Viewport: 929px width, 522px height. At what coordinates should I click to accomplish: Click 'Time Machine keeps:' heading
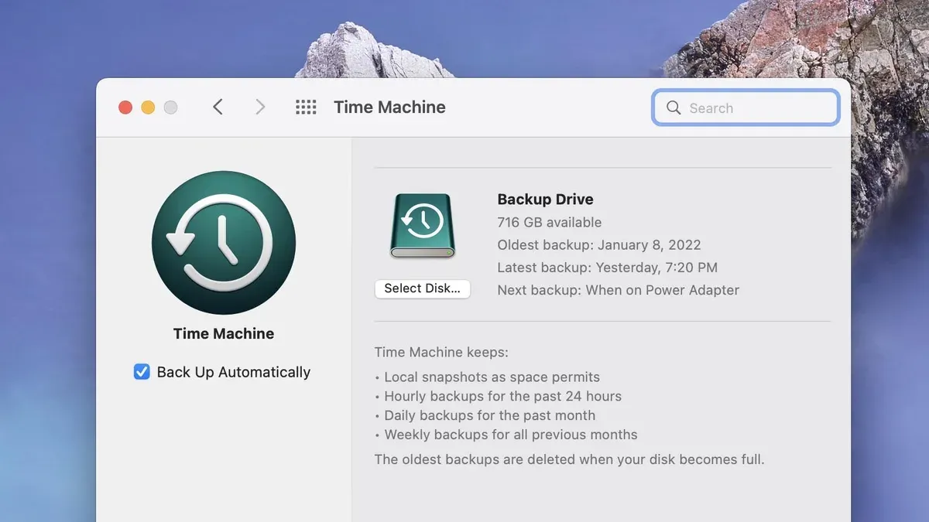tap(441, 353)
